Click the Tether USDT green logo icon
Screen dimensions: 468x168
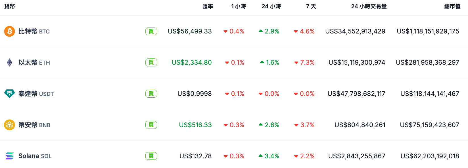point(9,93)
